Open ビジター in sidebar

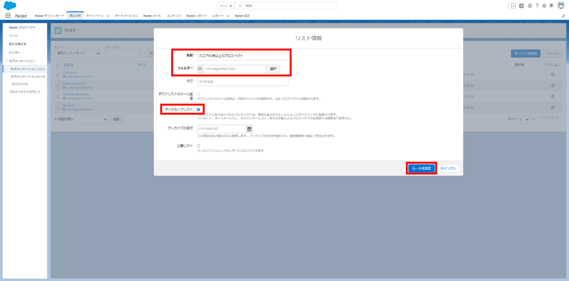(x=15, y=52)
